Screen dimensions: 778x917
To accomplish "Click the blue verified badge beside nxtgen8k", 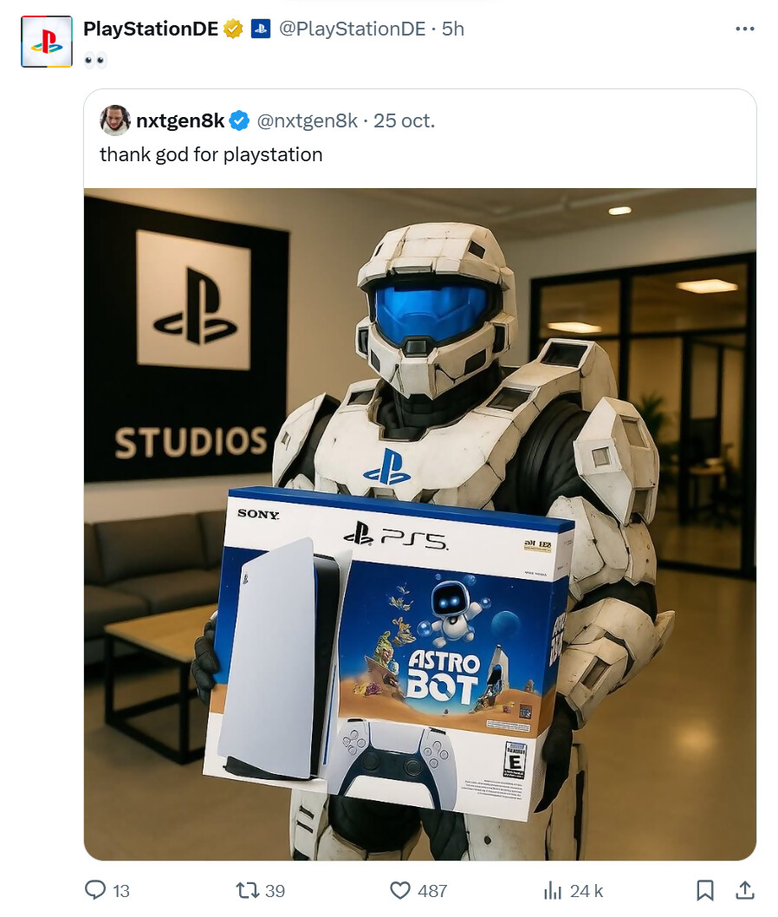I will point(239,121).
